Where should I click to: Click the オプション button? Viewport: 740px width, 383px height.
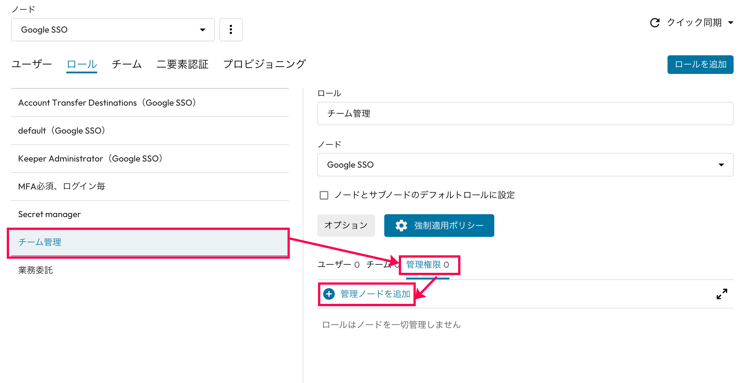click(x=346, y=226)
